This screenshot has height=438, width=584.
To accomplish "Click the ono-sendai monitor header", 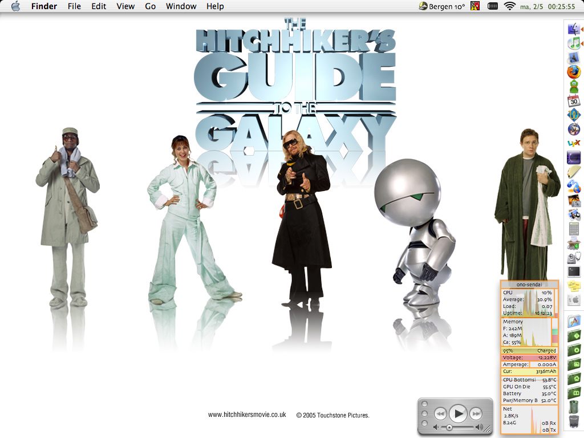I will tap(529, 285).
